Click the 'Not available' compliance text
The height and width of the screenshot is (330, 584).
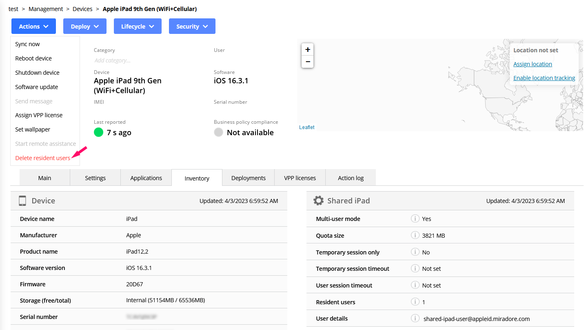coord(250,132)
